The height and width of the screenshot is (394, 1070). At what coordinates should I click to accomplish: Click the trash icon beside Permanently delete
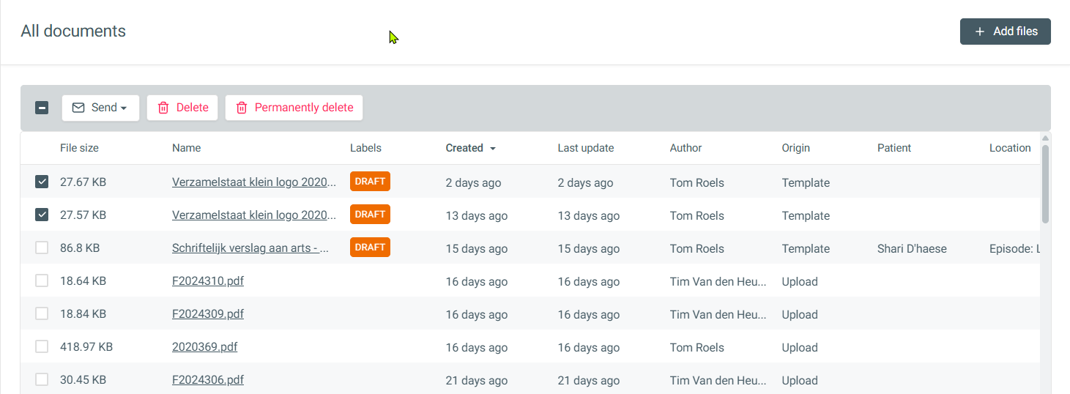pyautogui.click(x=242, y=108)
